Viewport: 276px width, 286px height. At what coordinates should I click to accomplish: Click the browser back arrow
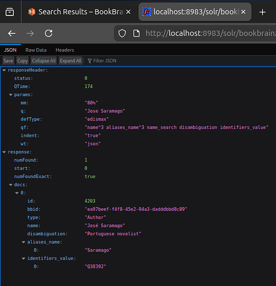12,34
